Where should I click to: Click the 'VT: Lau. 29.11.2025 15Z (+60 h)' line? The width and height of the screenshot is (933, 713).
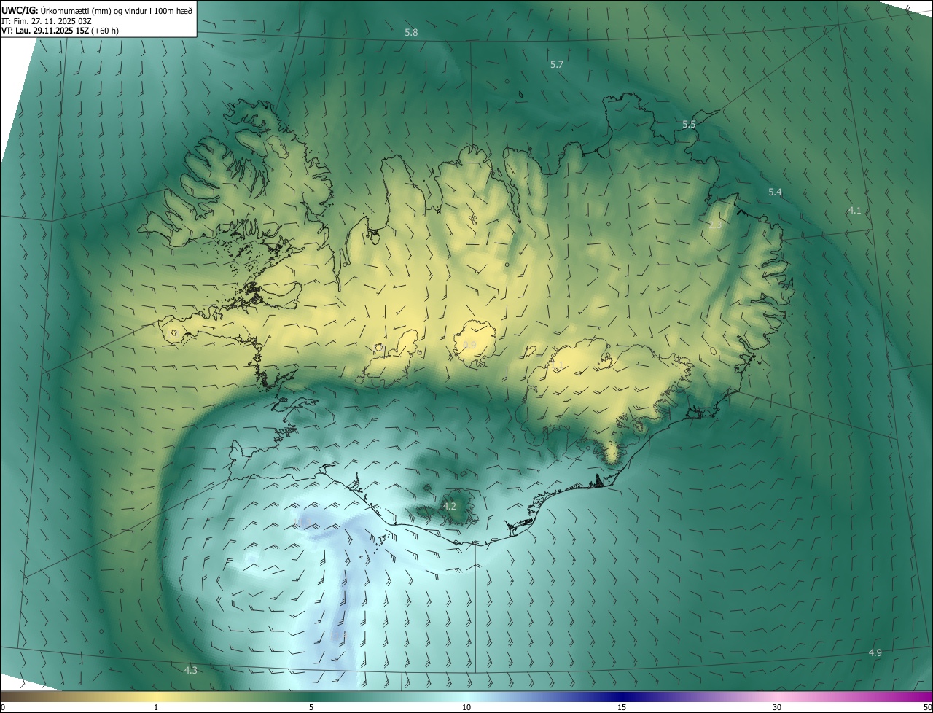60,31
